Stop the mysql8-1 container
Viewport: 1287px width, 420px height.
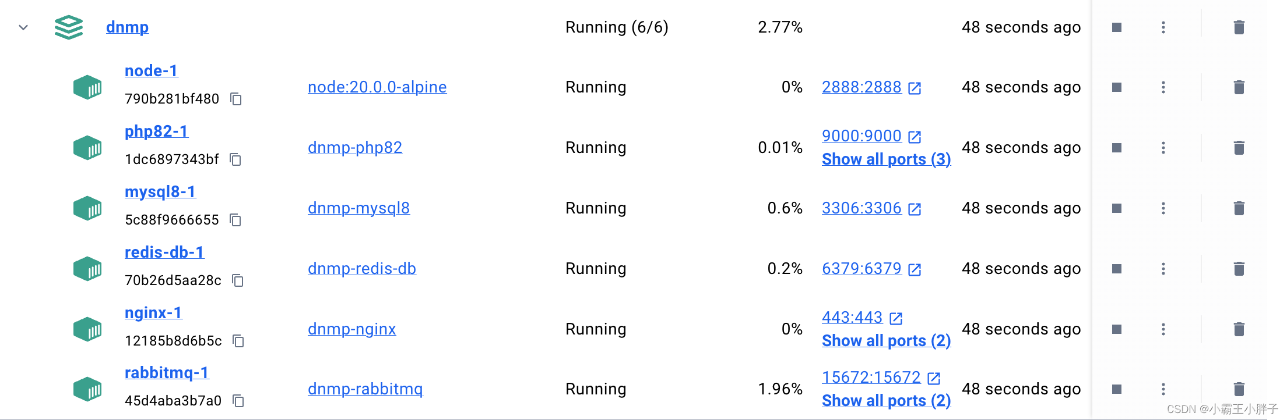[1116, 208]
